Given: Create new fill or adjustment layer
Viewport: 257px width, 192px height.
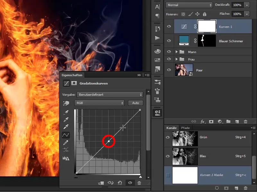Looking at the screenshot, I should [x=220, y=122].
